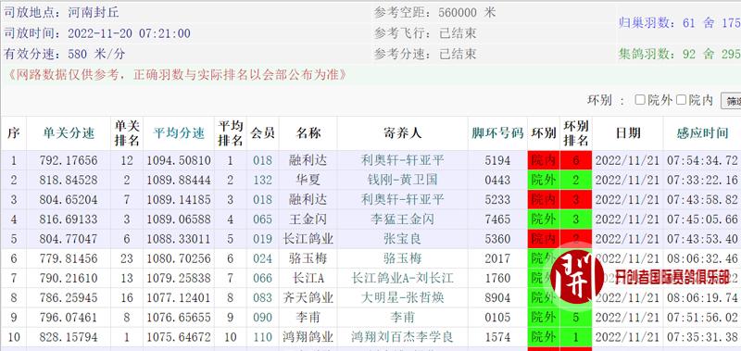This screenshot has height=351, width=741.
Task: Open 利奥轩-轩亚平 owner link in row one
Action: tap(402, 160)
